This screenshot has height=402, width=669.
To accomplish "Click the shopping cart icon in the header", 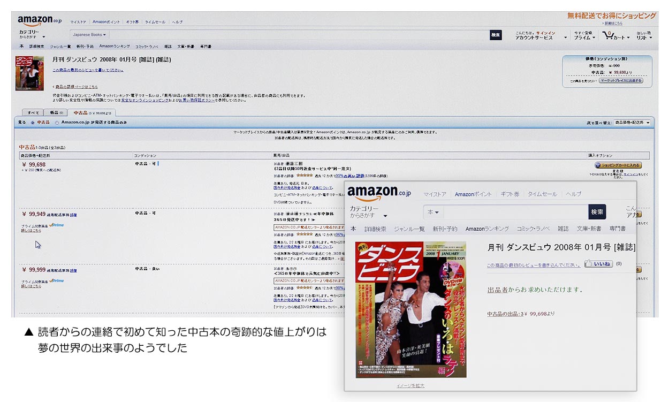I will click(x=608, y=35).
